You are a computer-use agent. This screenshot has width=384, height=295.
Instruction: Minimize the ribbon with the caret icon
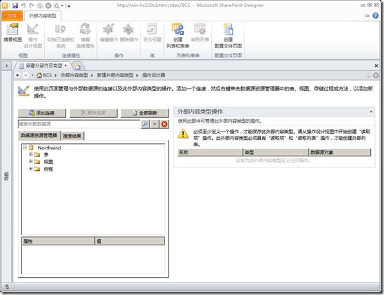click(x=367, y=16)
